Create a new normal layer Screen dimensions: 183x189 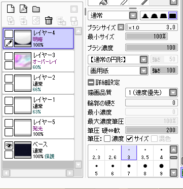pos(11,9)
